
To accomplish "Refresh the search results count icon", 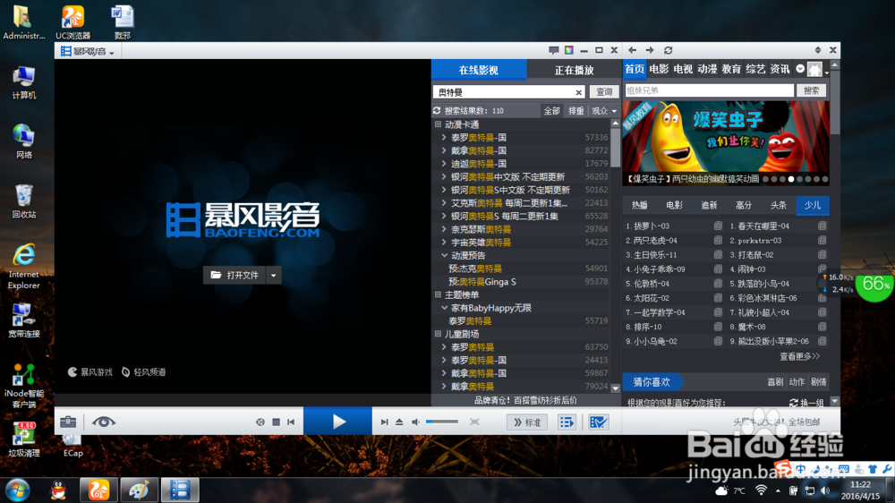I will [438, 111].
